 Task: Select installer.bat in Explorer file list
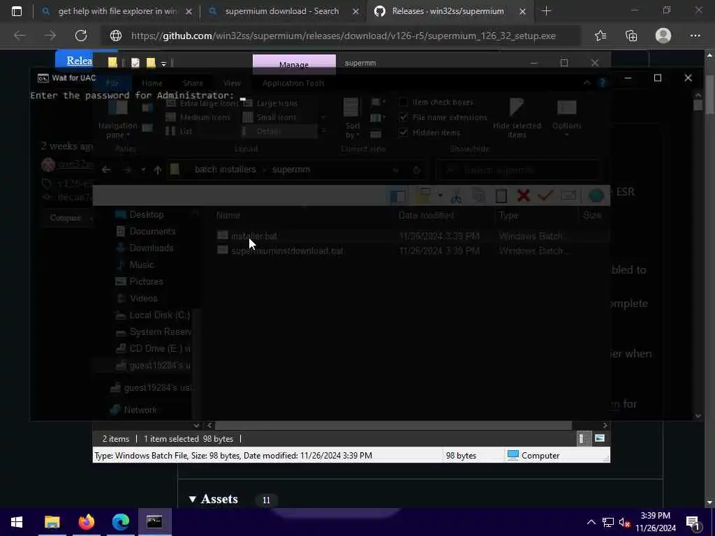click(254, 236)
